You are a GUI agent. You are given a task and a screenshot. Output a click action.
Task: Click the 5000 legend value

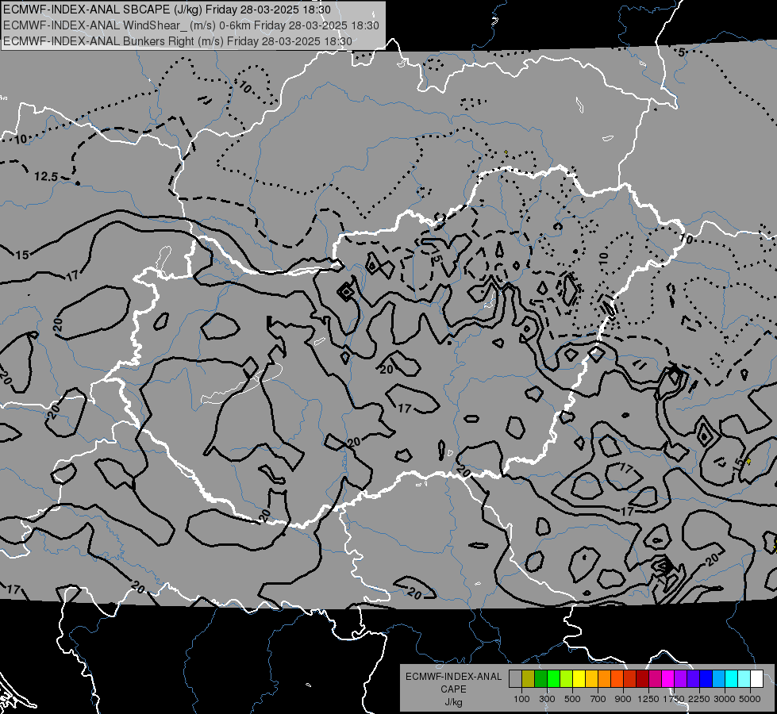(750, 699)
